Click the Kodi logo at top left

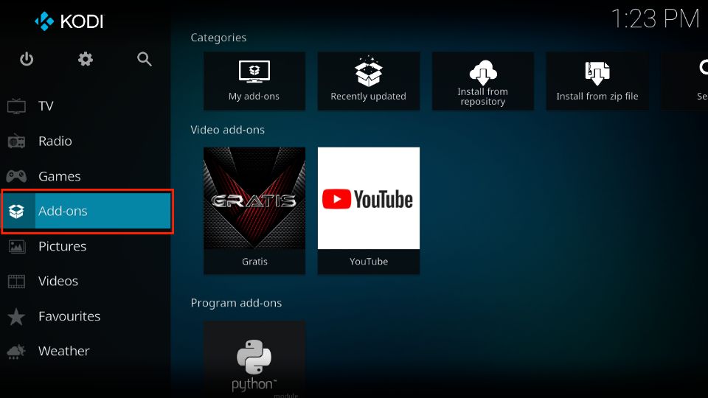(x=69, y=21)
